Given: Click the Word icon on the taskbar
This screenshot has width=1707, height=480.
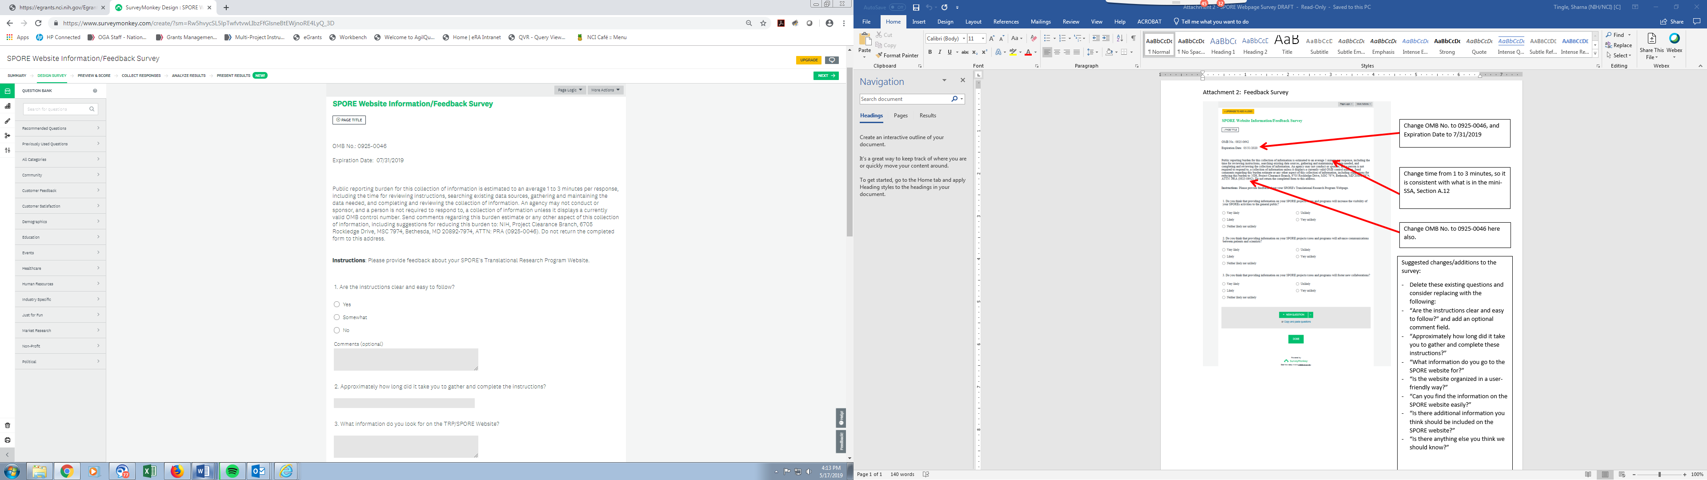Looking at the screenshot, I should click(203, 472).
